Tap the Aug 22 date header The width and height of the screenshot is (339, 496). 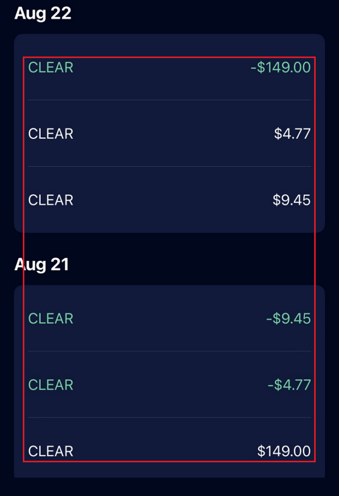click(x=43, y=14)
